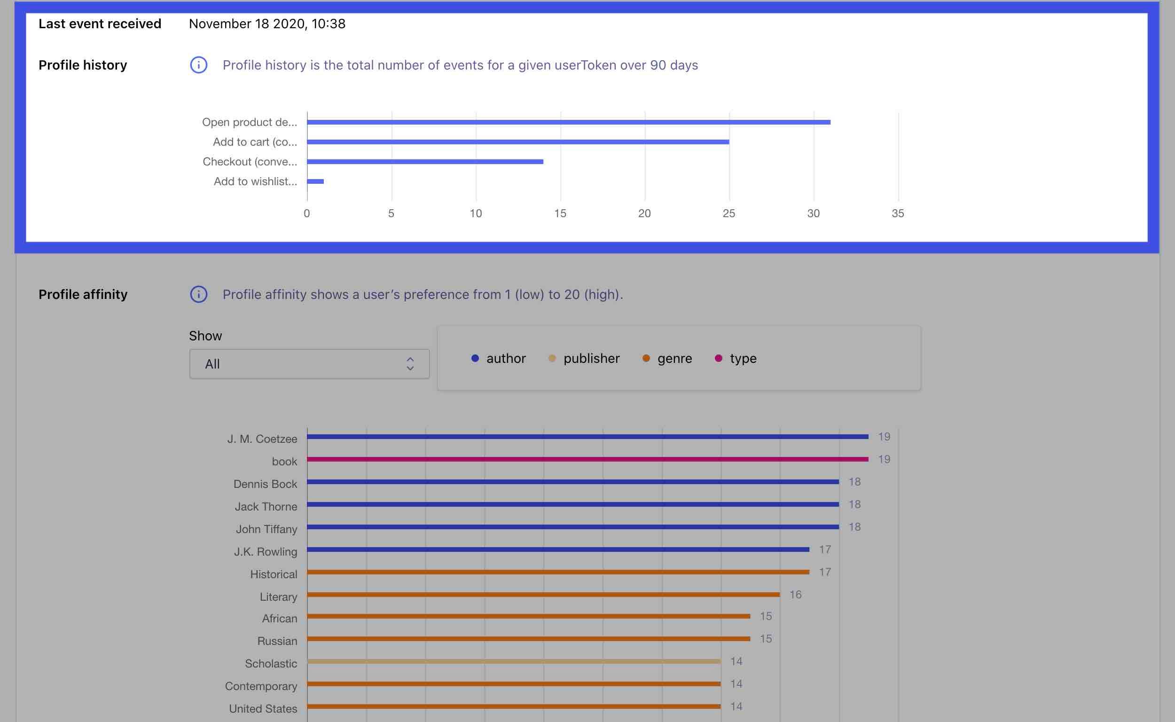
Task: Click the Profile history info icon
Action: click(x=199, y=65)
